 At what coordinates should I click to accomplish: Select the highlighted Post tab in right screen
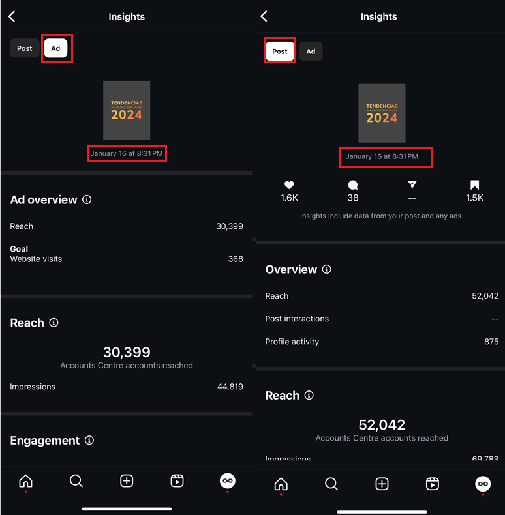(x=280, y=51)
